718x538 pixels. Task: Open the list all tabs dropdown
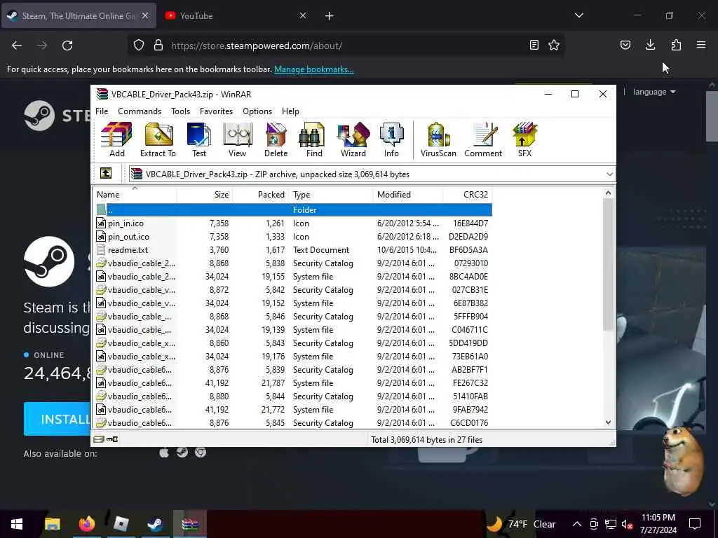578,15
